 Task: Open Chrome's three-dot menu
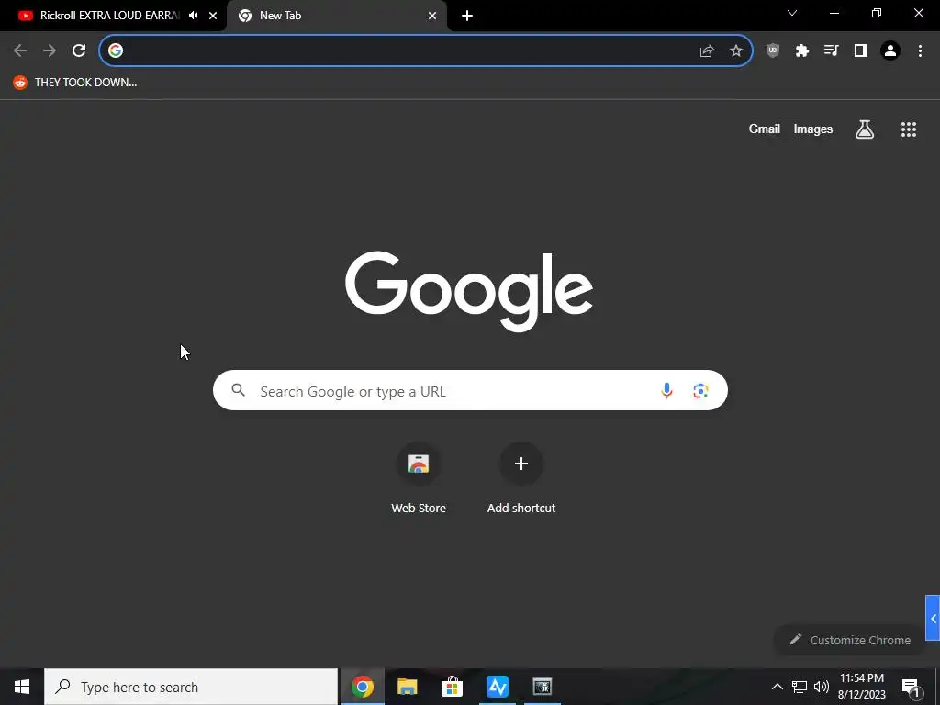[x=920, y=50]
